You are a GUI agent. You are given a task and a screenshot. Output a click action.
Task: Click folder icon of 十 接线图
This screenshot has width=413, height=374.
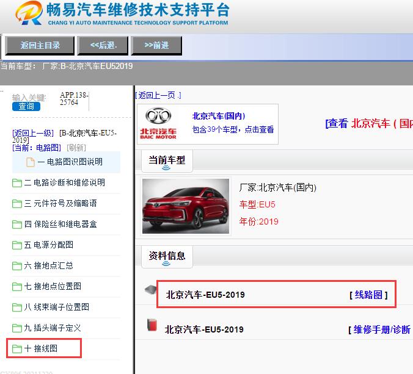[17, 349]
